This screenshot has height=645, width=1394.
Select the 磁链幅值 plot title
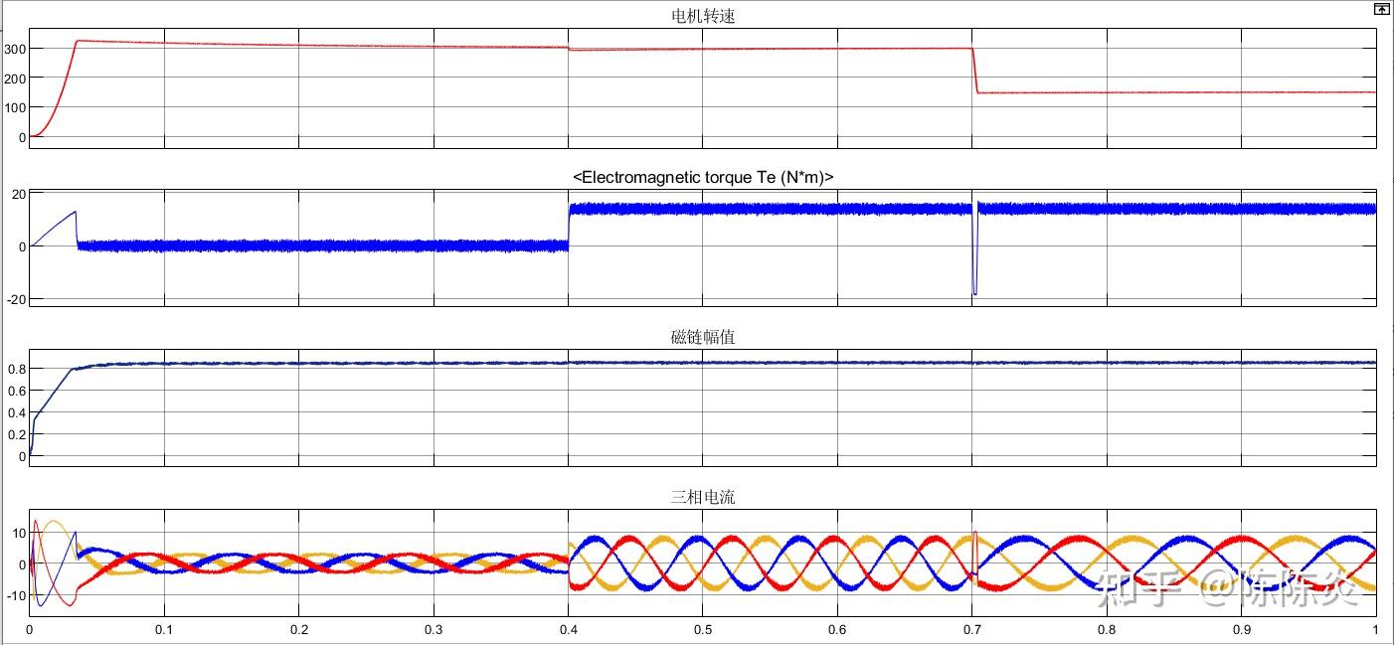(703, 337)
